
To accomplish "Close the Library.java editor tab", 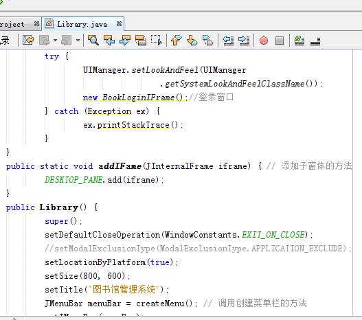I will coord(119,23).
